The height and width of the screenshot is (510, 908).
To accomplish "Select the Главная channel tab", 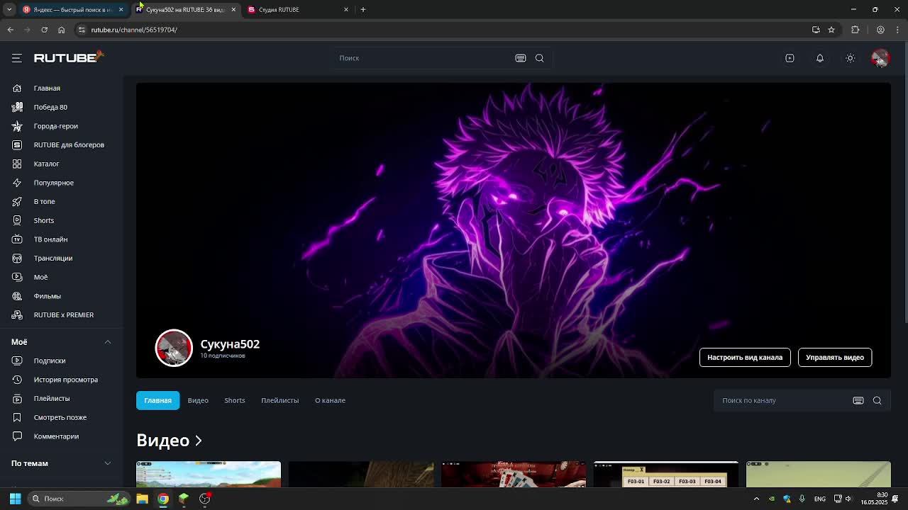I will pos(157,400).
